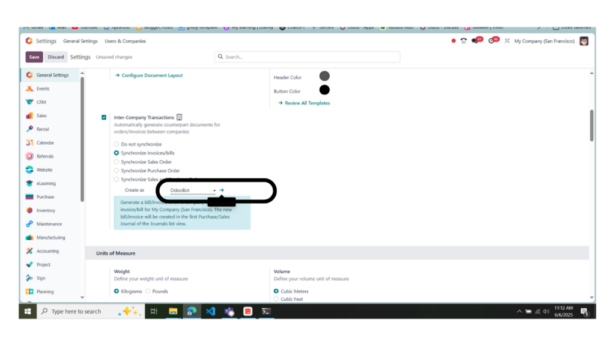Save the settings changes
The height and width of the screenshot is (346, 615).
coord(34,57)
